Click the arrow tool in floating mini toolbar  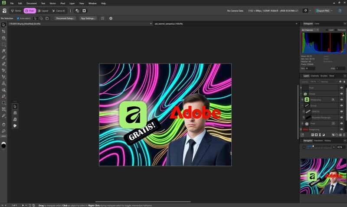point(15,106)
